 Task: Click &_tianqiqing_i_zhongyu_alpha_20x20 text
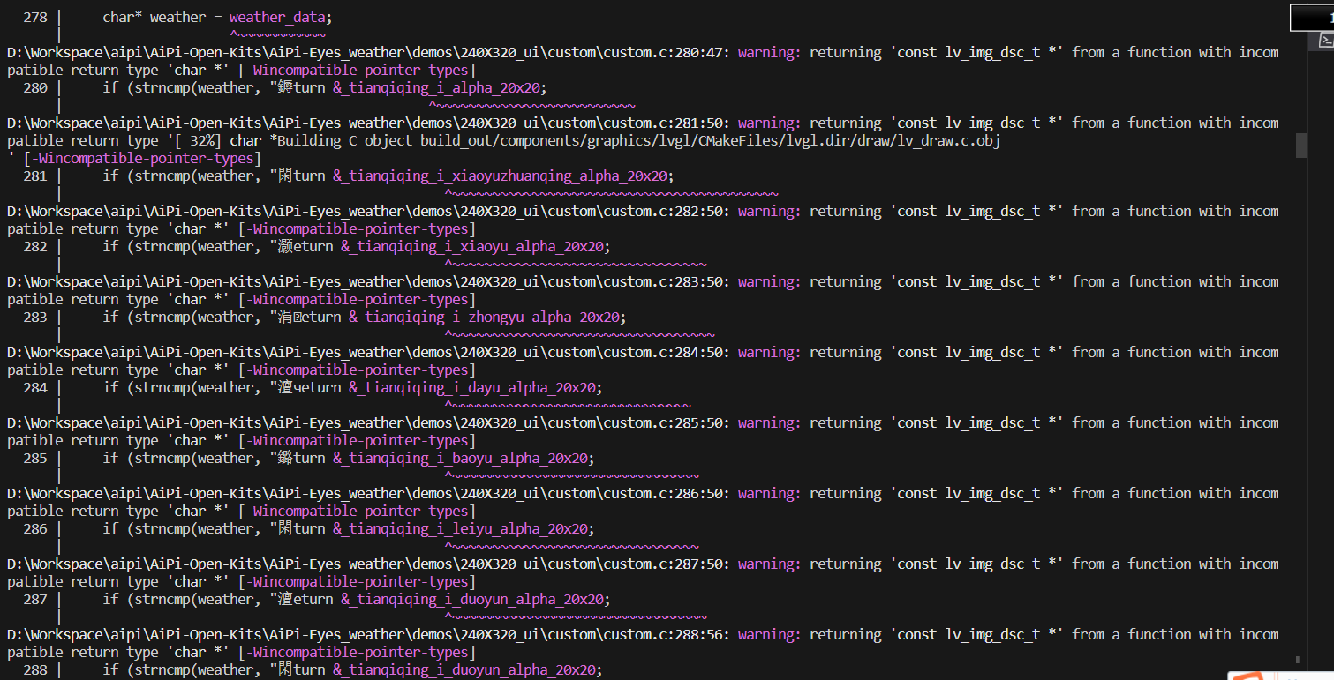tap(483, 317)
